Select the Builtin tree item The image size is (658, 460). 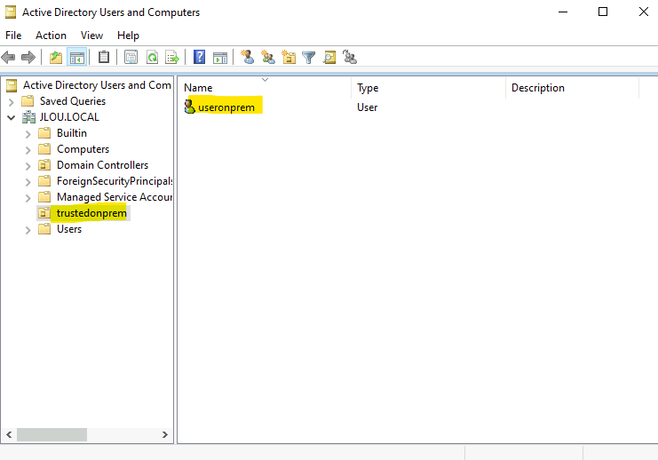72,133
